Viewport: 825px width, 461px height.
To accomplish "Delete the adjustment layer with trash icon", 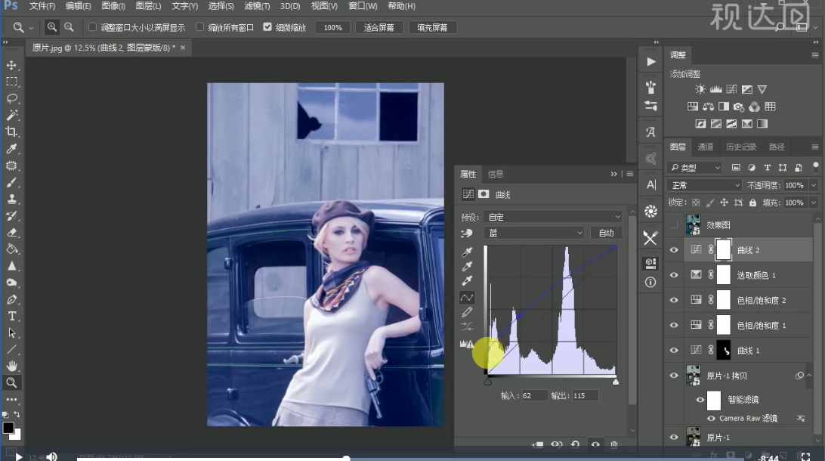I will coord(614,444).
